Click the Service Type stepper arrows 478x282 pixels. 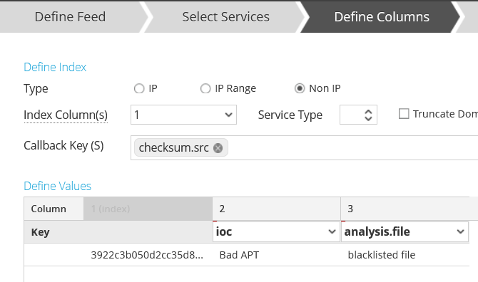coord(368,115)
